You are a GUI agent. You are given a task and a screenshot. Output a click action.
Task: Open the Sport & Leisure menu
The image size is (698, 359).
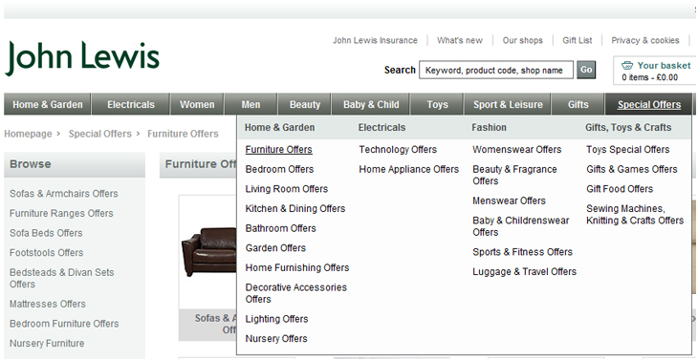pyautogui.click(x=508, y=104)
